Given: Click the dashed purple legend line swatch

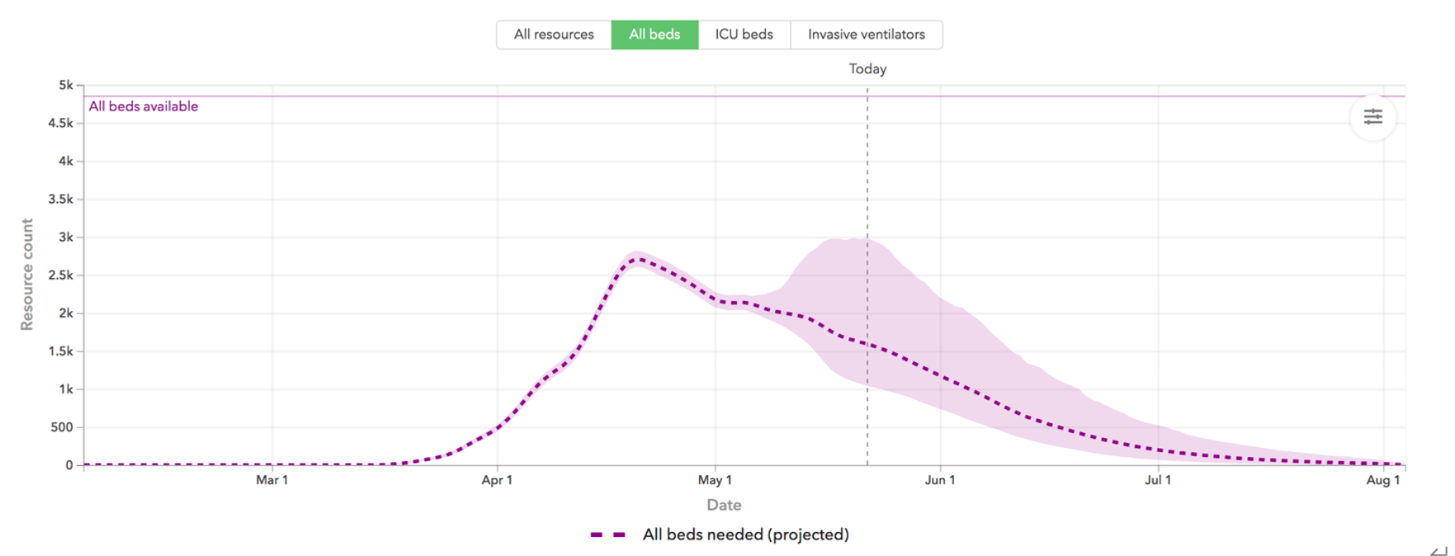Looking at the screenshot, I should [x=608, y=535].
